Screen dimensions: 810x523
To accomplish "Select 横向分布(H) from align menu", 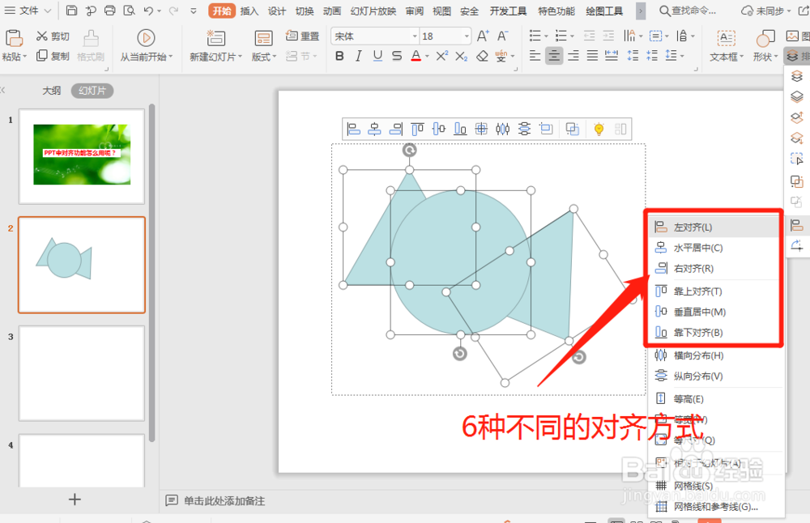I will 716,355.
